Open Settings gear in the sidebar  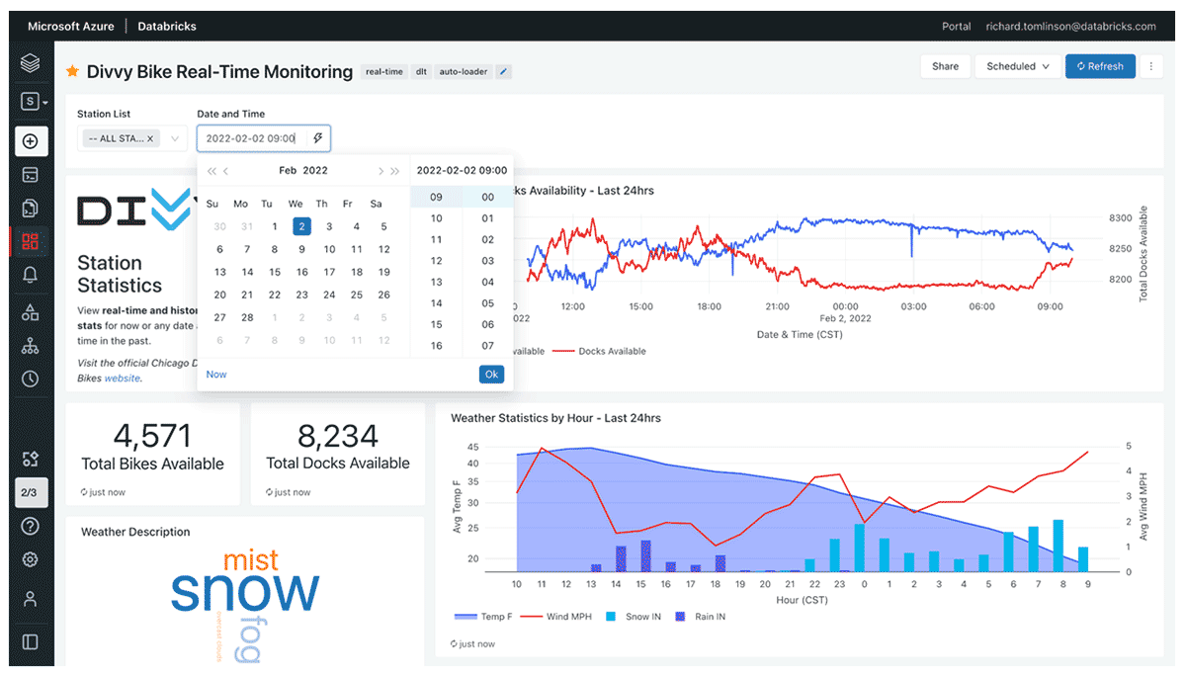[31, 559]
